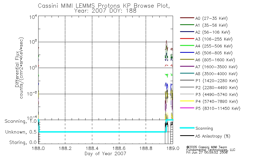Click the plot title 'Cassini MIMI LEMMS Protons KP Browse Plot'
This screenshot has width=254, height=160.
[x=104, y=6]
